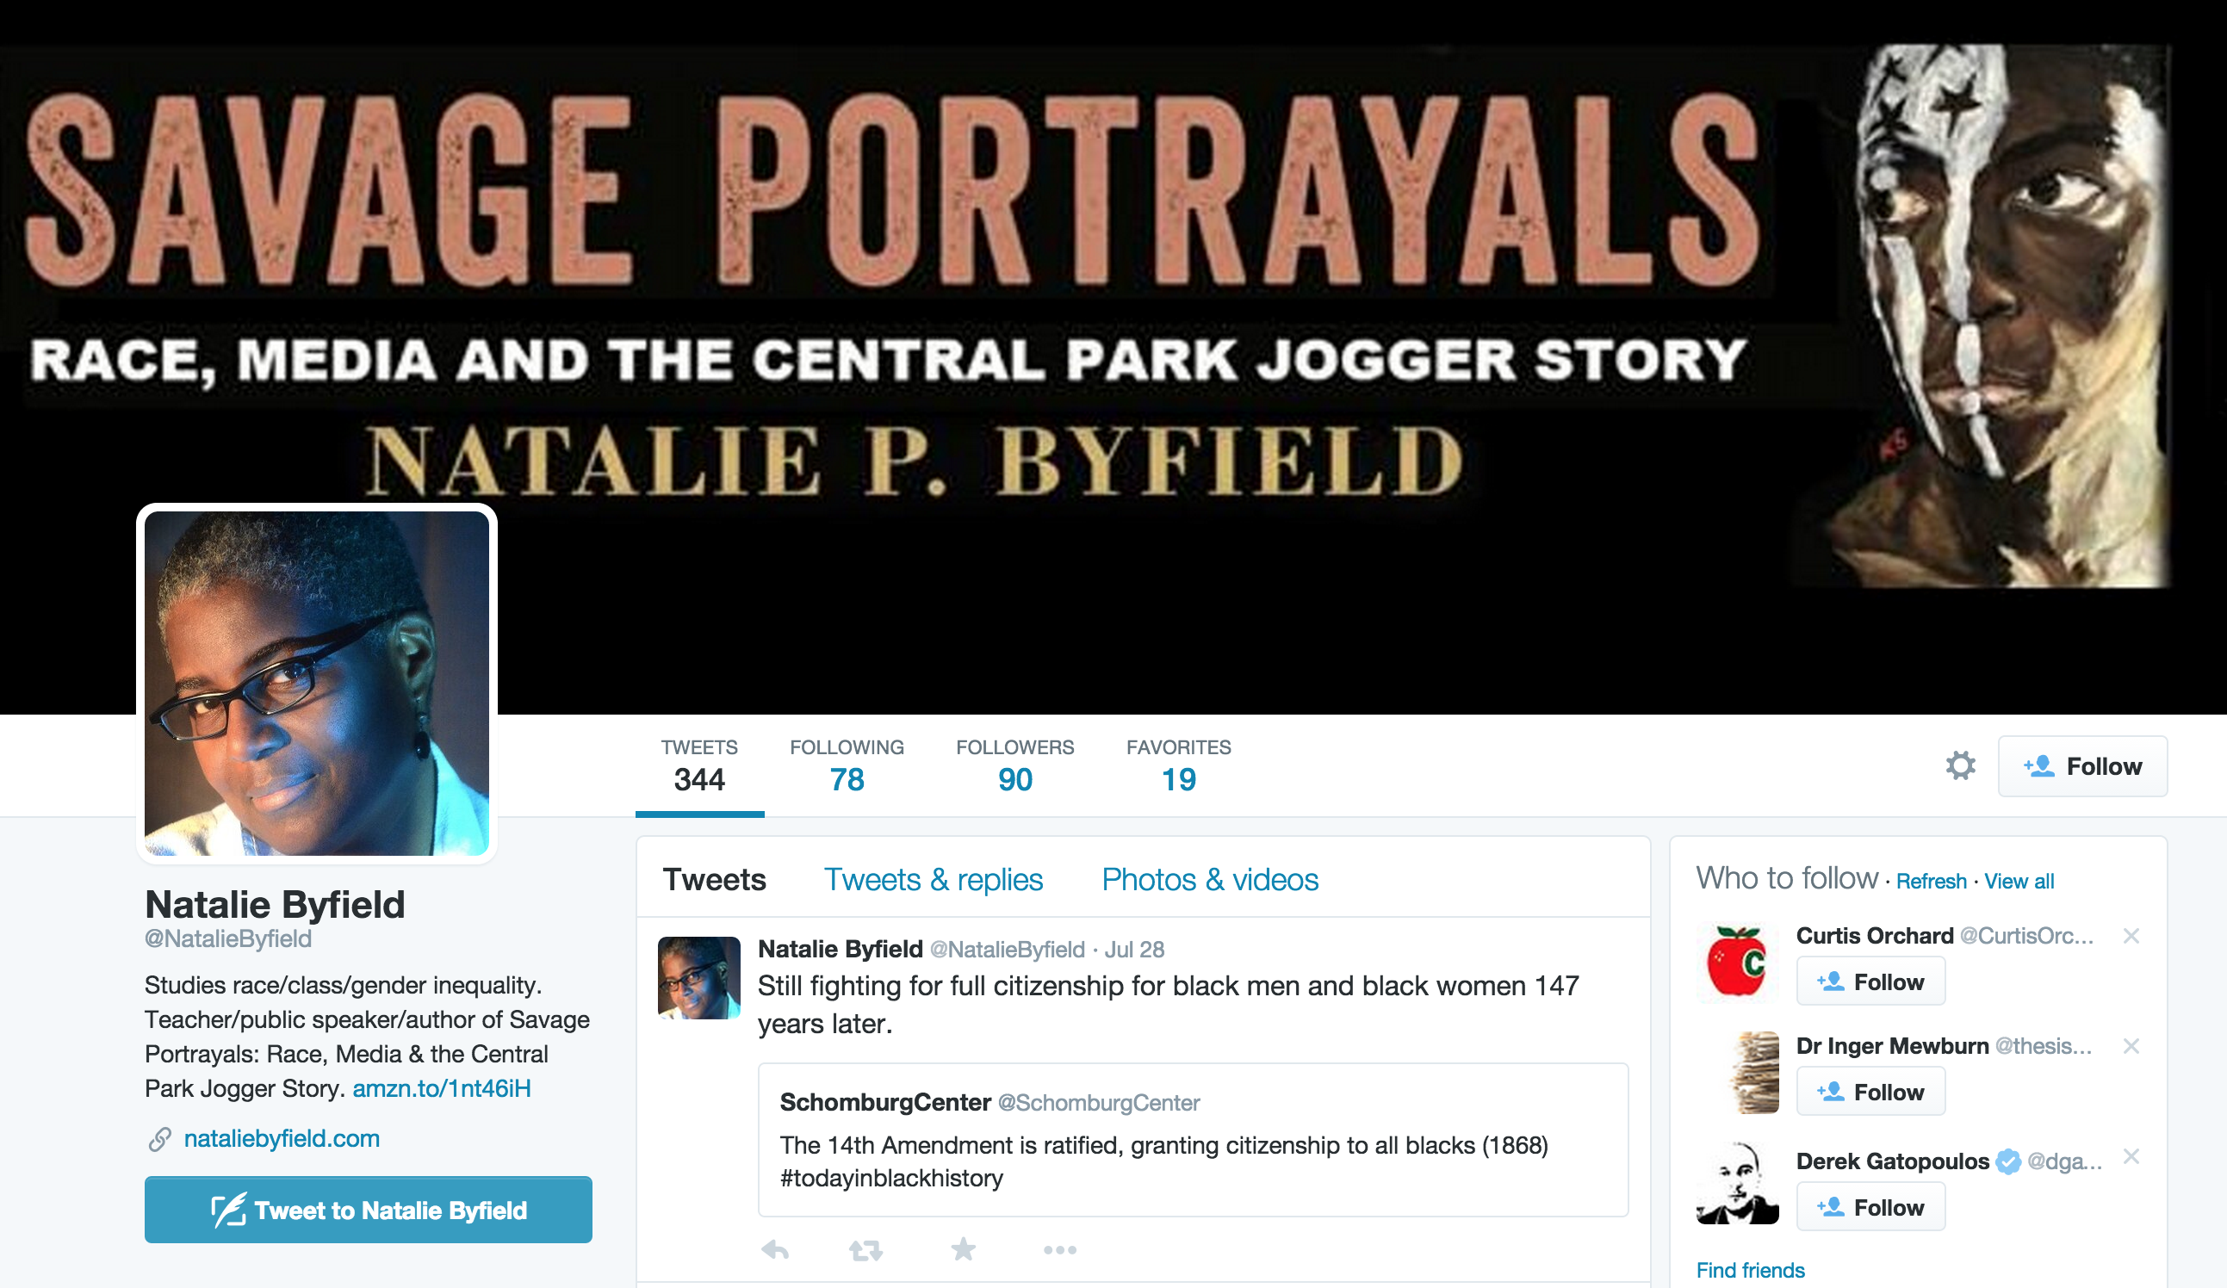Reply to the Jul 28 tweet
This screenshot has height=1288, width=2227.
pos(775,1249)
